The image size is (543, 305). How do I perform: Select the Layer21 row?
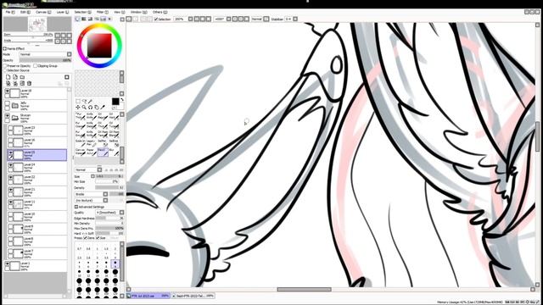click(37, 192)
